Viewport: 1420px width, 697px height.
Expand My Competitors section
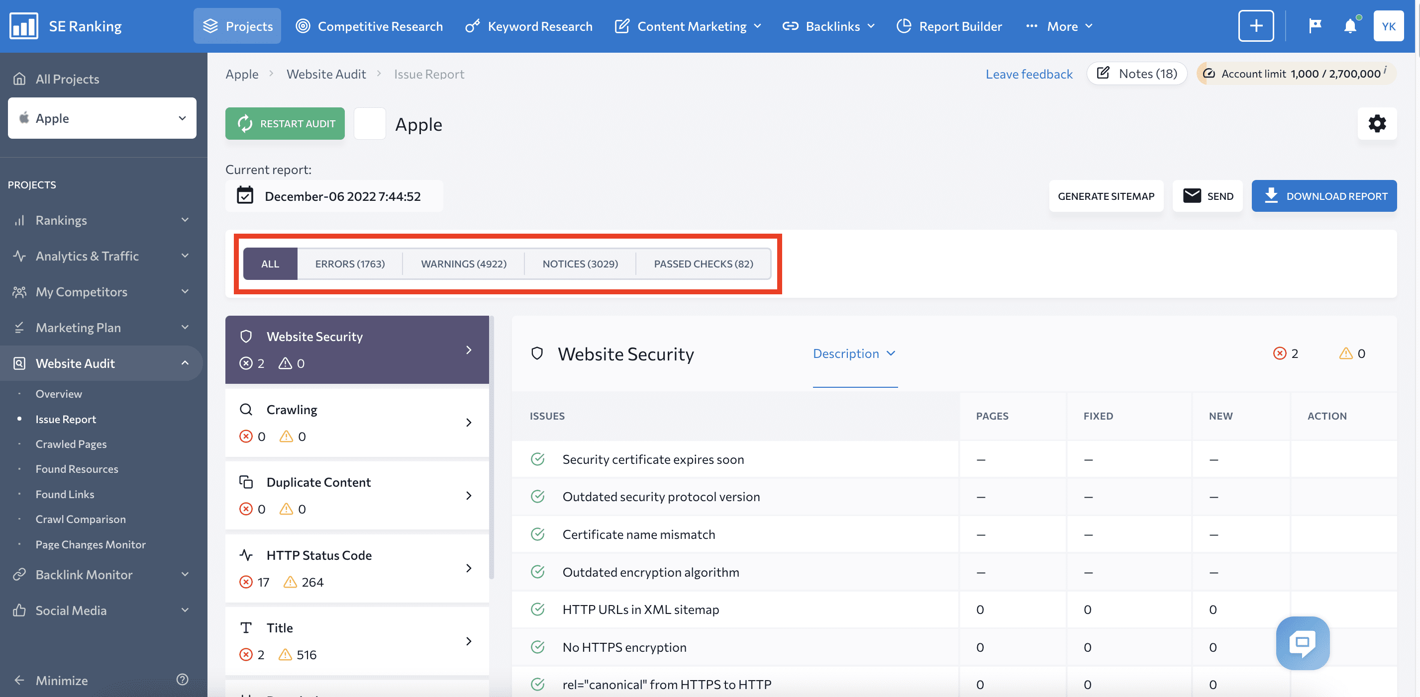102,291
